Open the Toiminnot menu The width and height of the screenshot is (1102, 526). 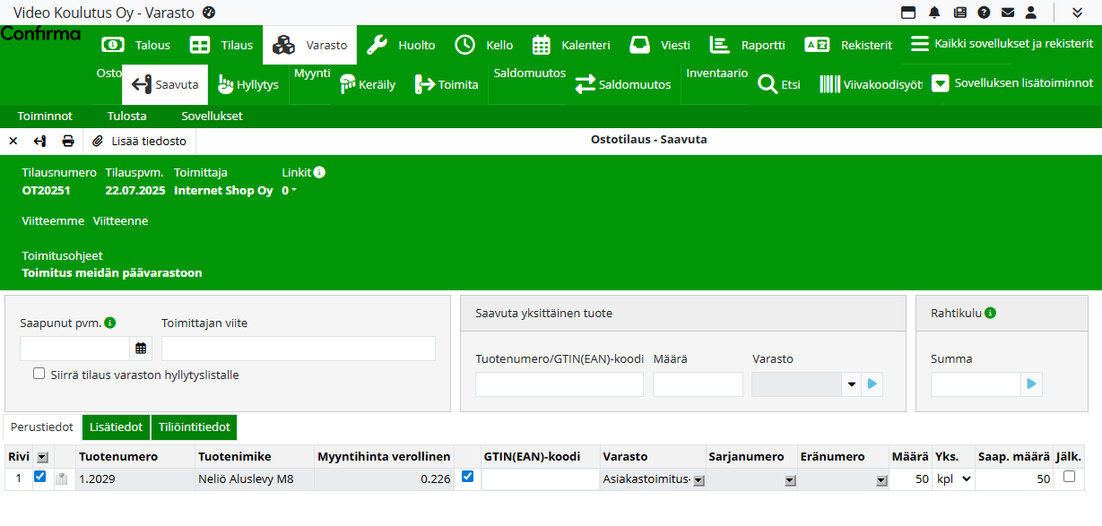[x=45, y=116]
